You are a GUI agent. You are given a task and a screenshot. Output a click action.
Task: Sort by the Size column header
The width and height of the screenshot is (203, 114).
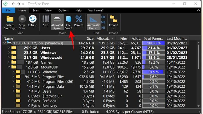click(85, 38)
